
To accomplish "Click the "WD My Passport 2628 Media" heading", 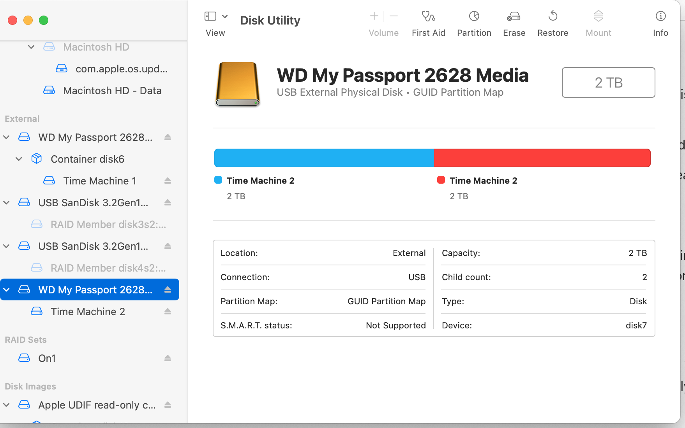I will (x=403, y=75).
